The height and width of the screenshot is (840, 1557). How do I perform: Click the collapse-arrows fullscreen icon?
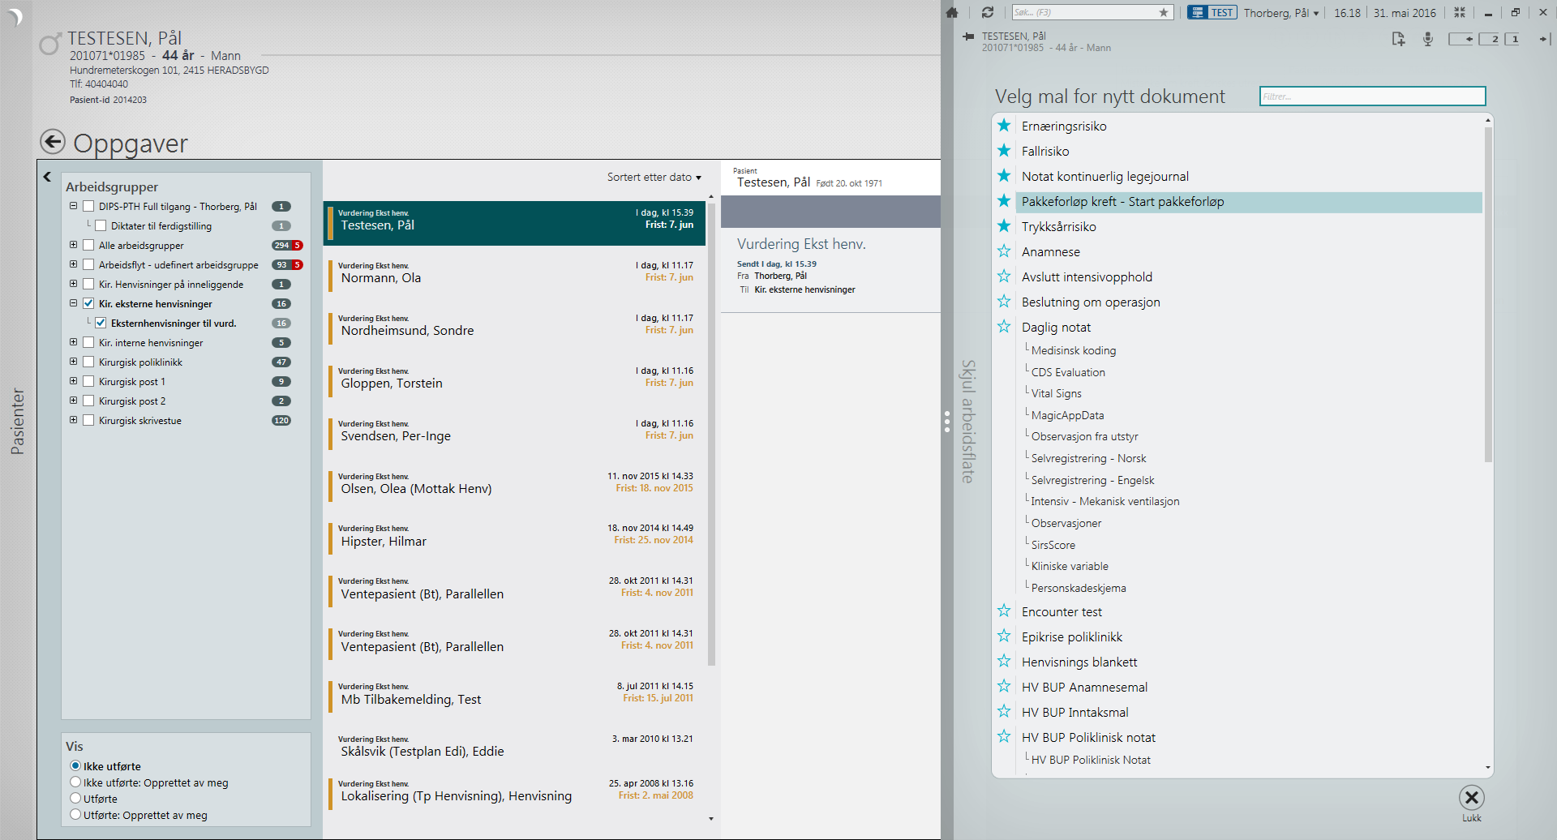(x=1460, y=12)
